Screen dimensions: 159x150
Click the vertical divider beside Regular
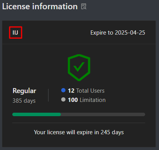pyautogui.click(x=48, y=95)
